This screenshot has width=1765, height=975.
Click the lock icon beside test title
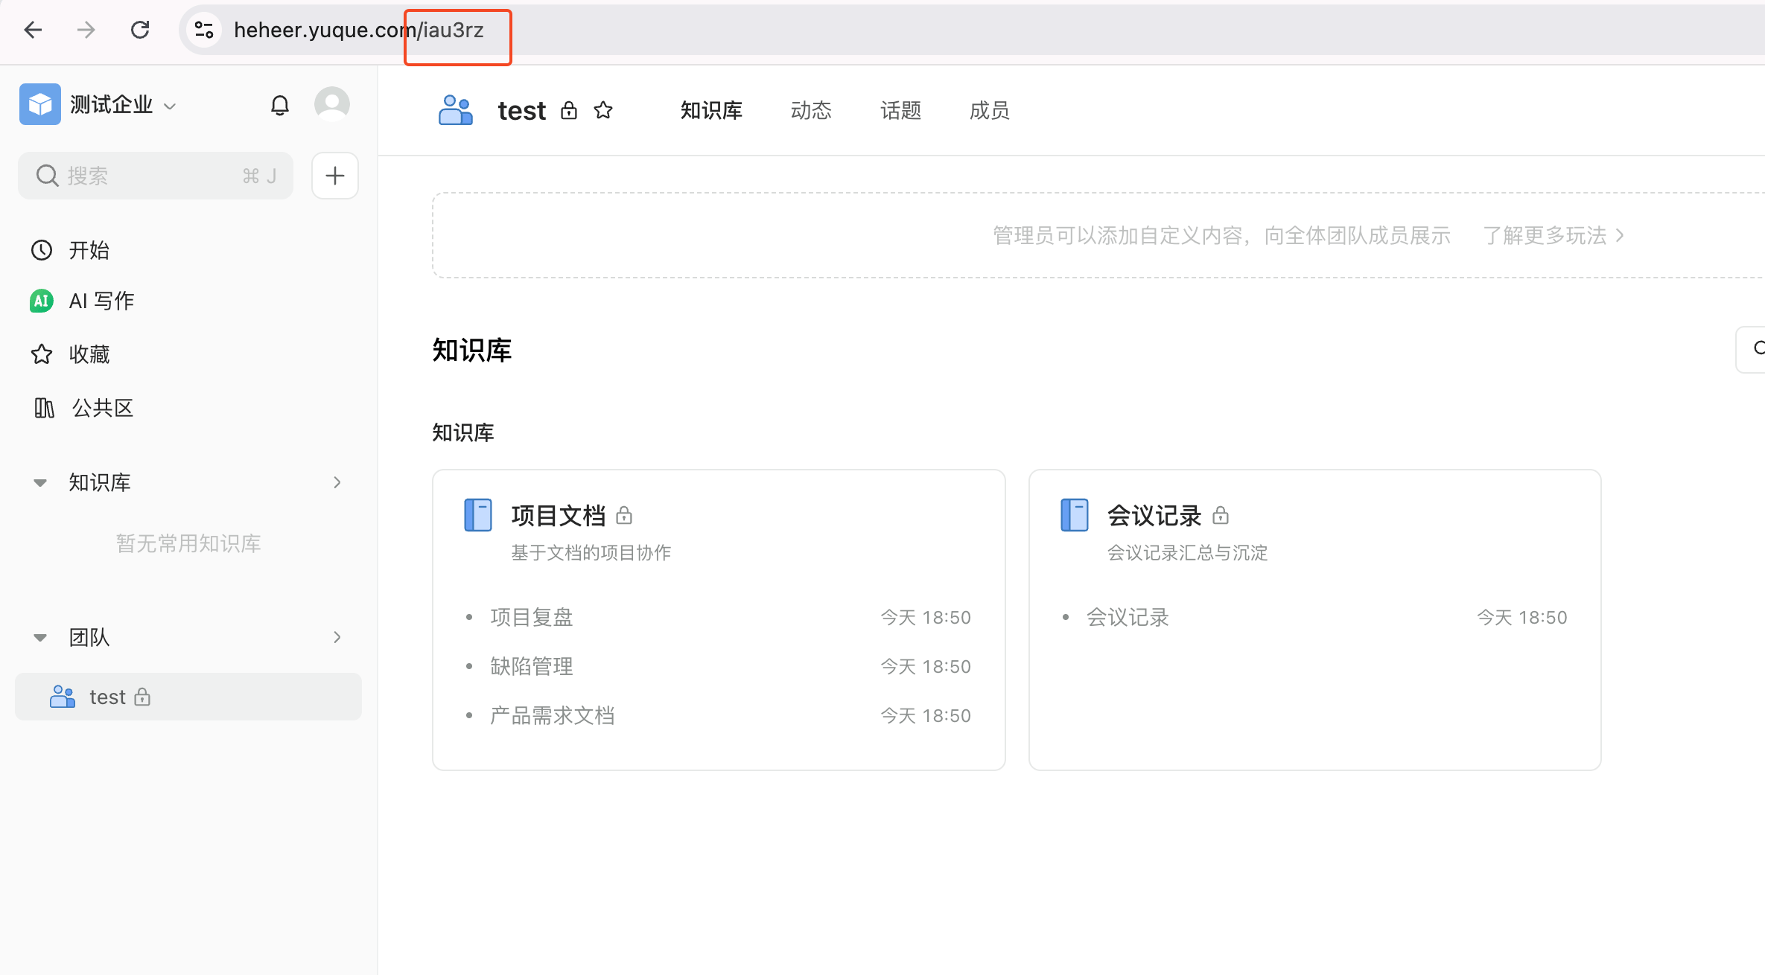(569, 111)
